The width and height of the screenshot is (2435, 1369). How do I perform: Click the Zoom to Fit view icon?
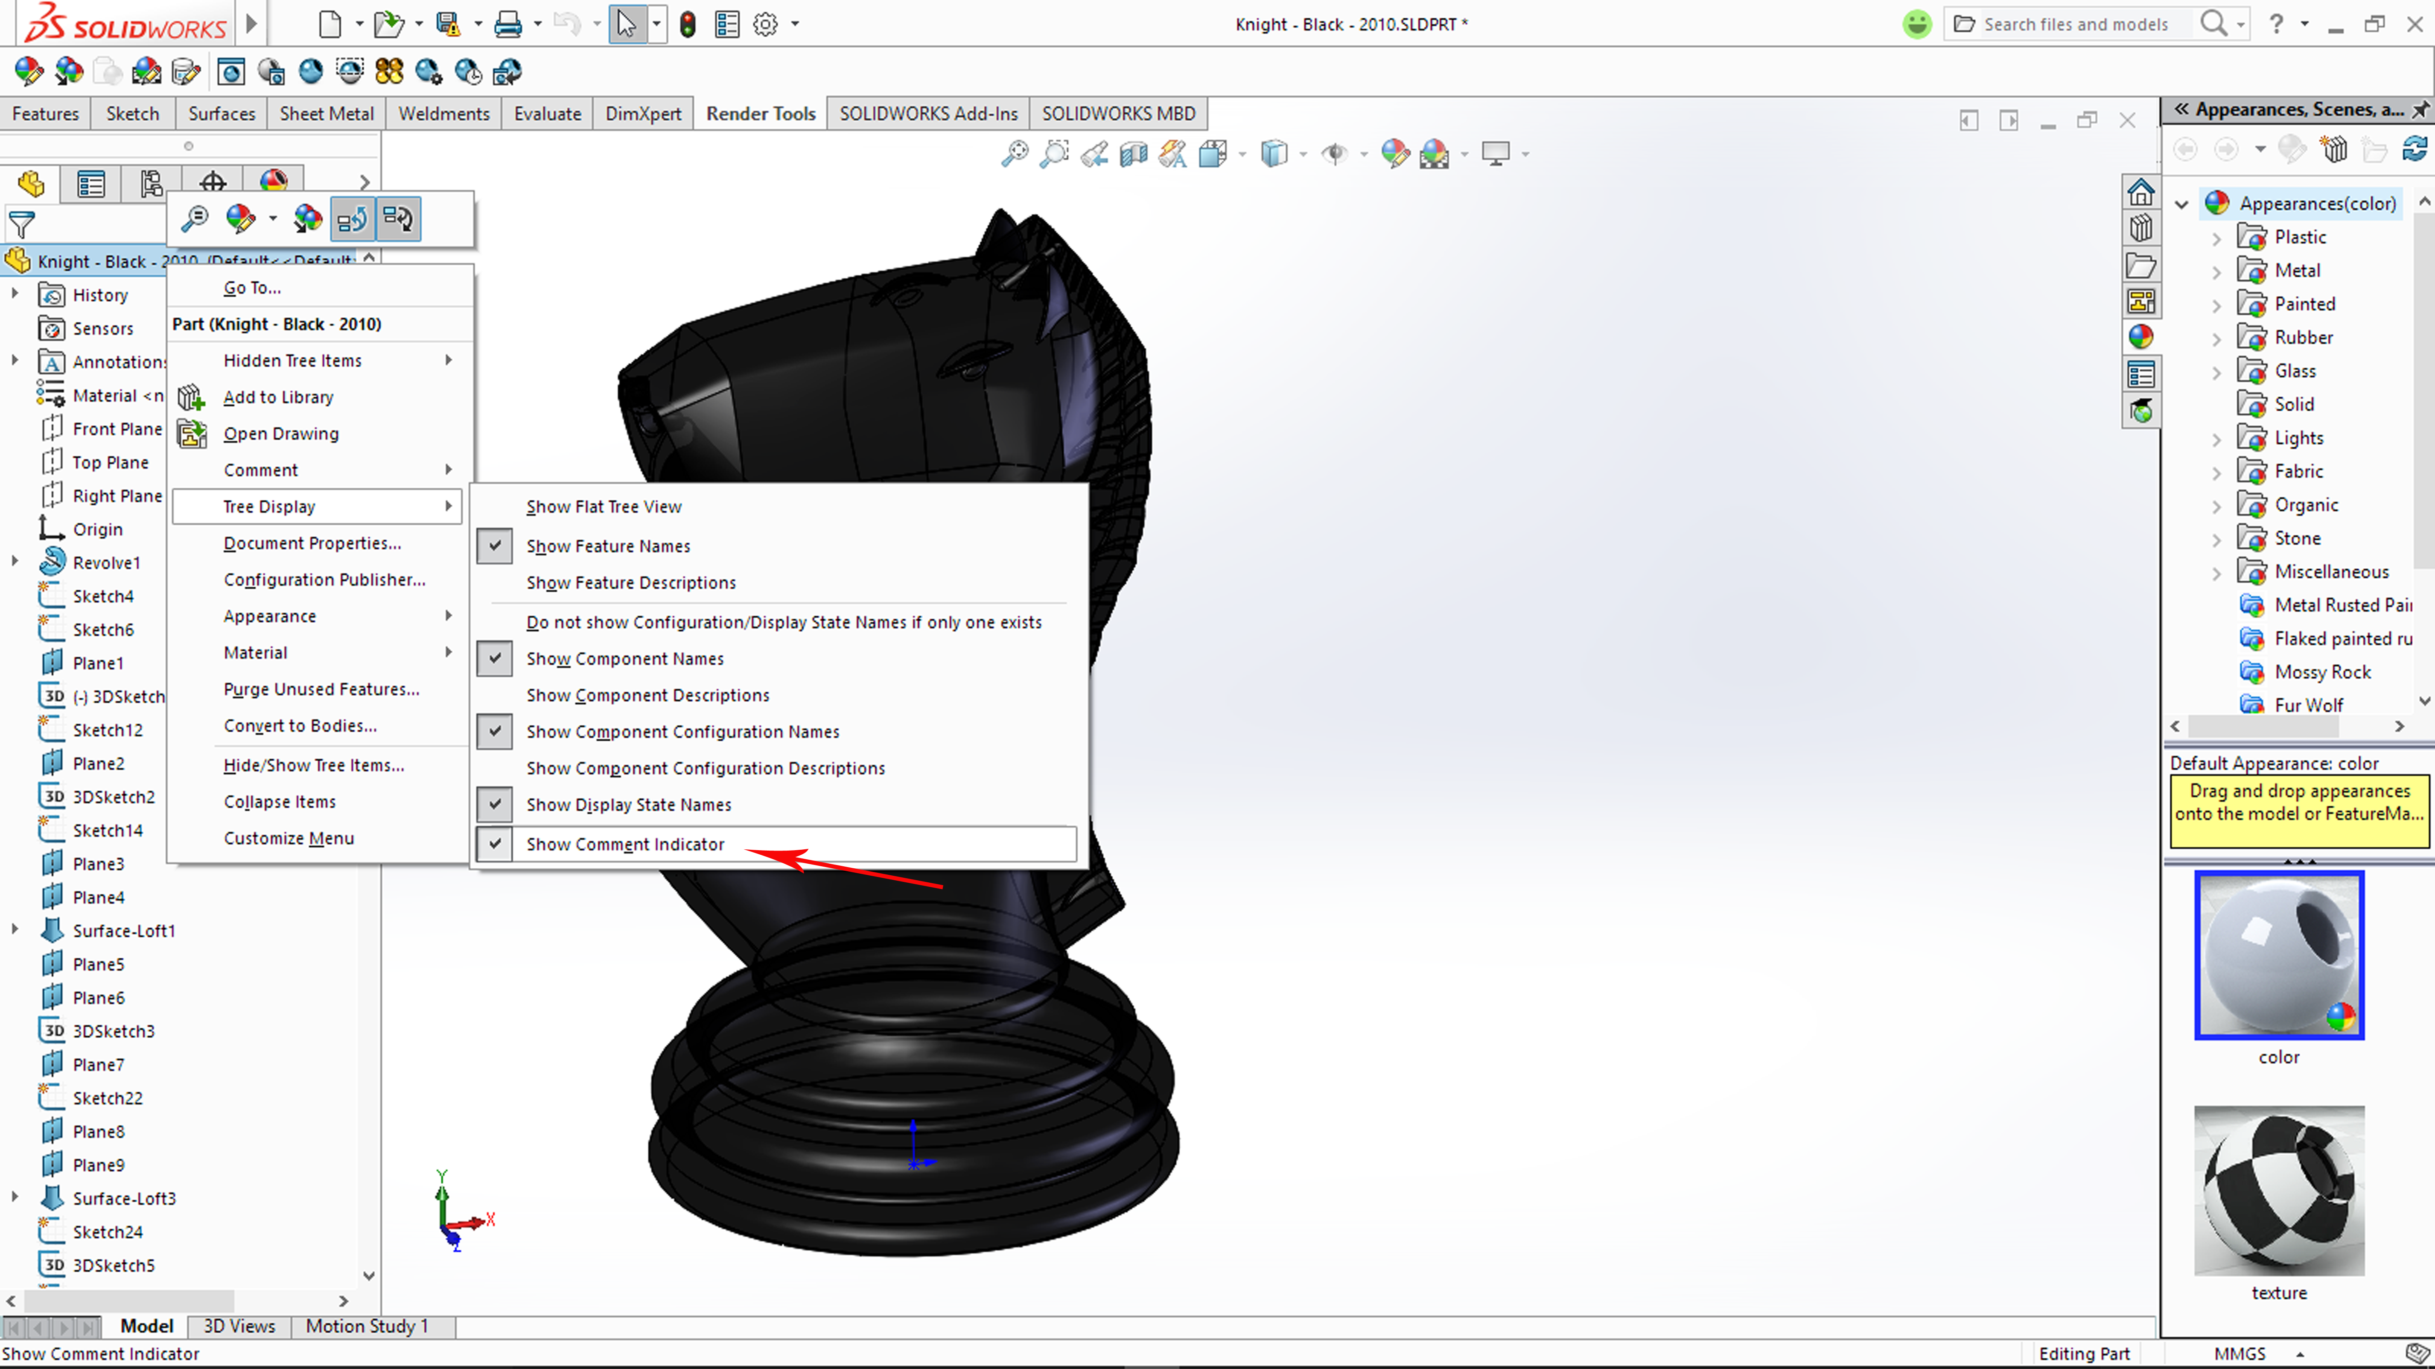1014,153
